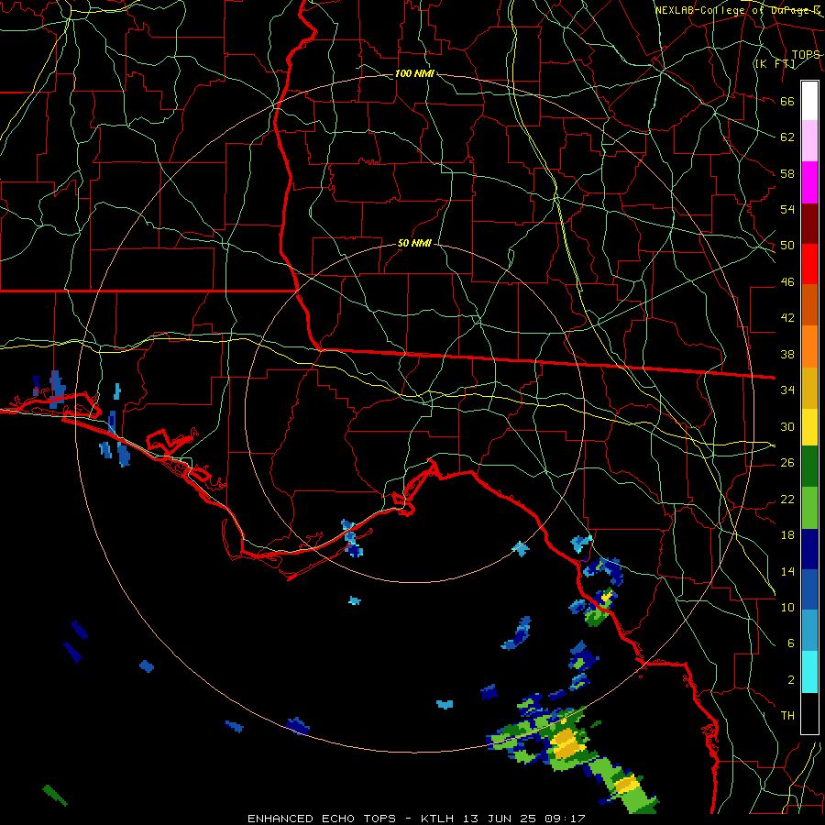Click the legend value 10
Image resolution: width=825 pixels, height=825 pixels.
click(x=787, y=607)
